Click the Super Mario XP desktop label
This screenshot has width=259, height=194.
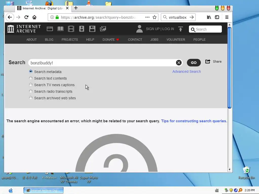(x=89, y=180)
